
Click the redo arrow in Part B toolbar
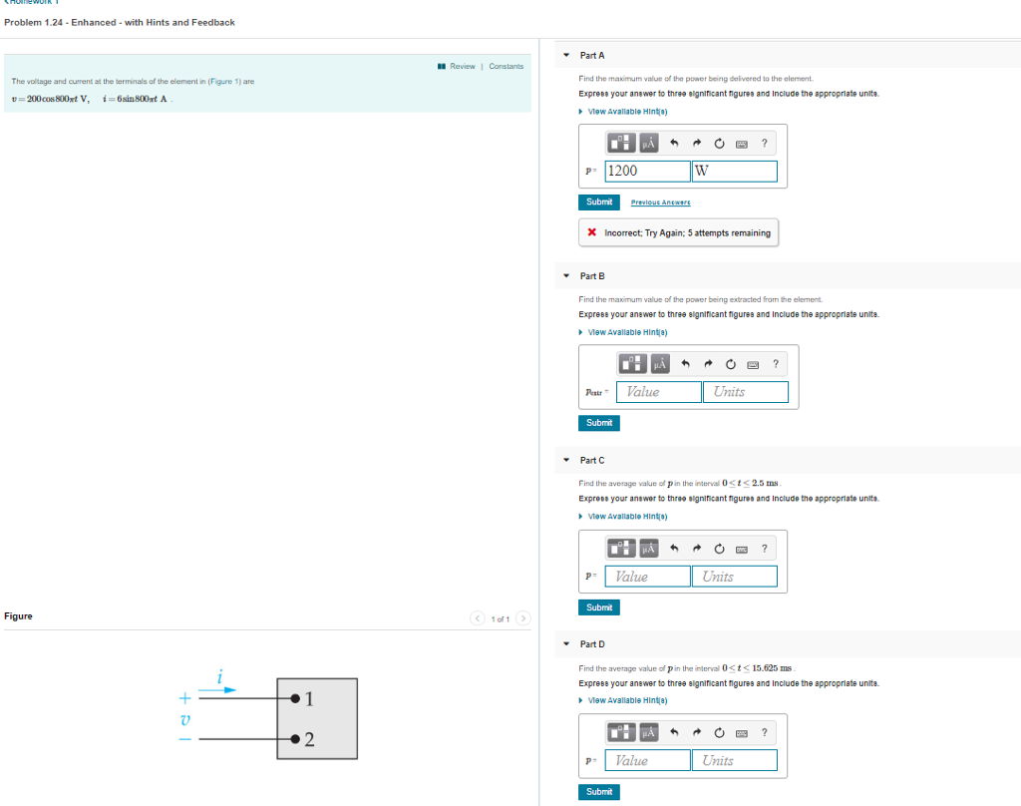[x=708, y=363]
